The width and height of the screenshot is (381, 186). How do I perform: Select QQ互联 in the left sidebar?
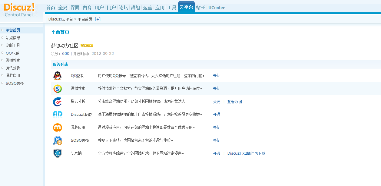(x=12, y=53)
